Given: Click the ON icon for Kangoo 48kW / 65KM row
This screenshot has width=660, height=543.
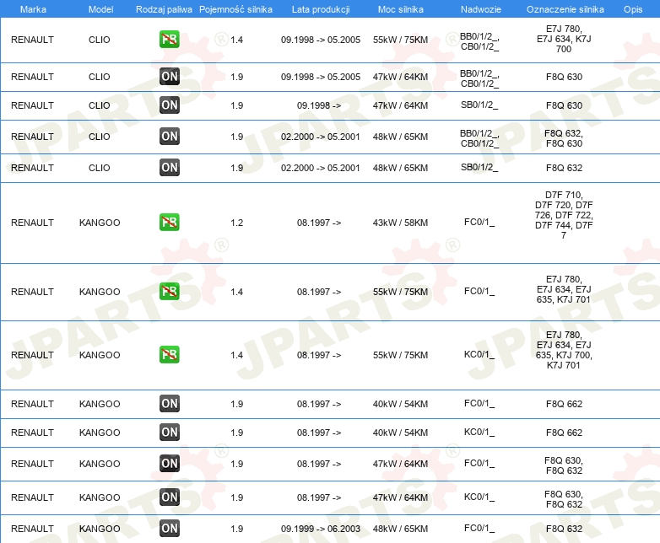Looking at the screenshot, I should (169, 529).
